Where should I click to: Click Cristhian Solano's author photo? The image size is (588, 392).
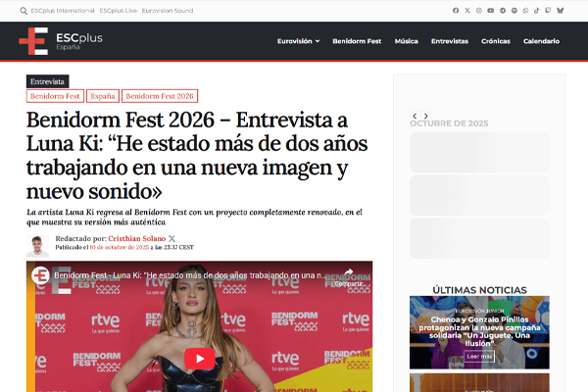[37, 246]
